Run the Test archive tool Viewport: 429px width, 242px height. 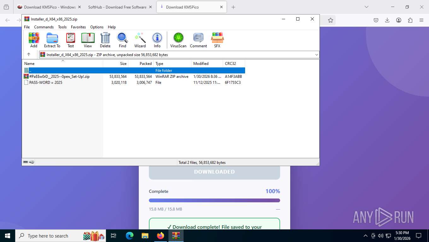point(71,40)
